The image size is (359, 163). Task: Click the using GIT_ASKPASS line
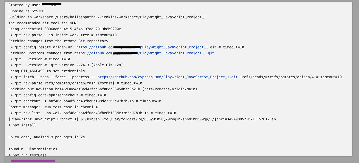click(x=47, y=71)
